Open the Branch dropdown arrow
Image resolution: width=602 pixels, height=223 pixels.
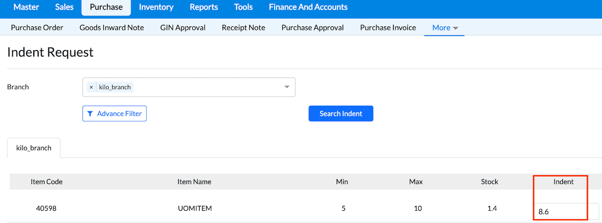pos(287,87)
